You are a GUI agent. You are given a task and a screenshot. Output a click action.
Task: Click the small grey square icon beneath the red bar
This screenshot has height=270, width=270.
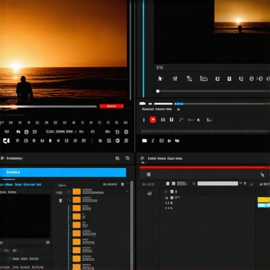click(x=149, y=175)
